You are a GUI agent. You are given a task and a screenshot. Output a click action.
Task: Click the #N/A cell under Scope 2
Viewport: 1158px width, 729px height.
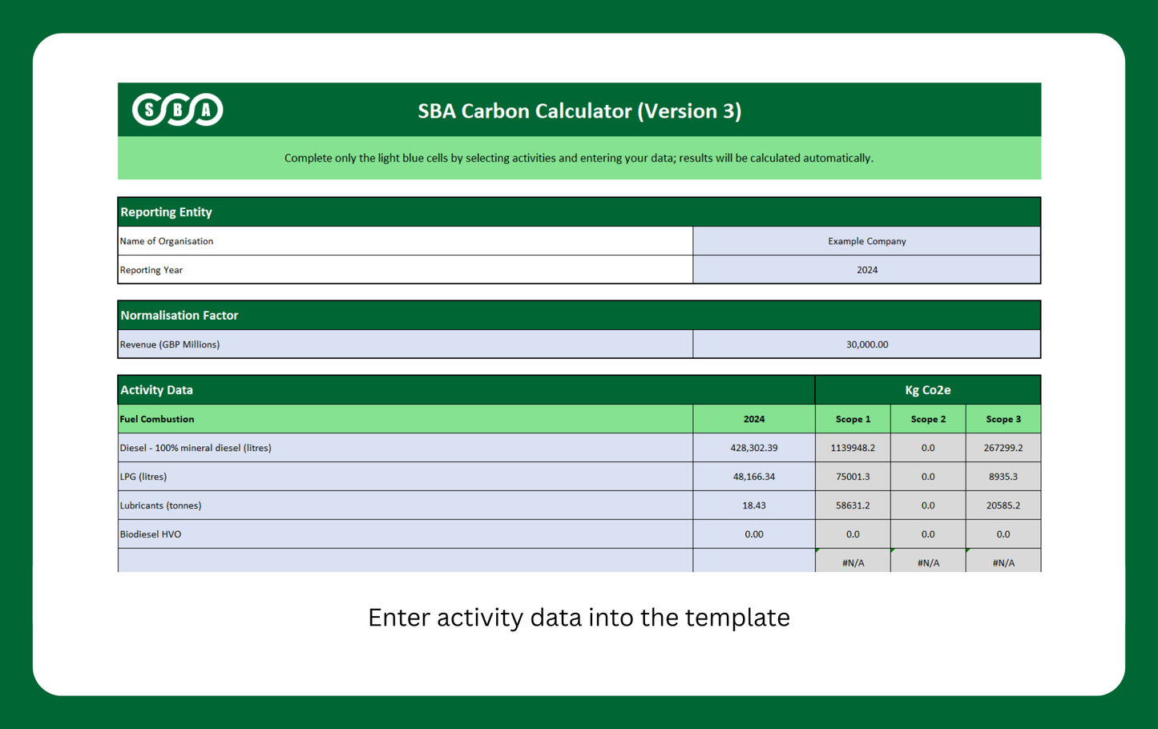[928, 561]
